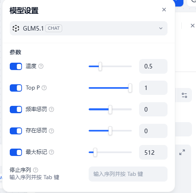Click the expand arrows icon
This screenshot has width=196, height=193.
pyautogui.click(x=182, y=152)
